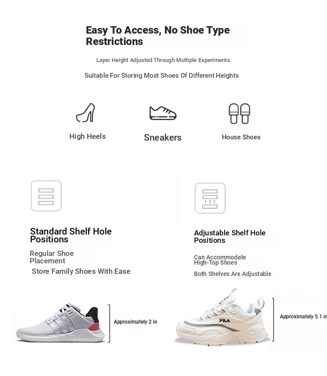This screenshot has width=327, height=376.
Task: Click the house slippers icon
Action: pos(239,114)
